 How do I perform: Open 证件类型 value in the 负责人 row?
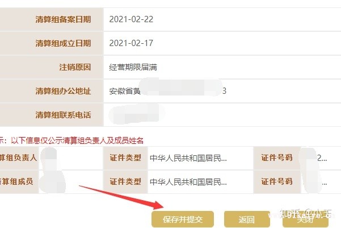200,158
